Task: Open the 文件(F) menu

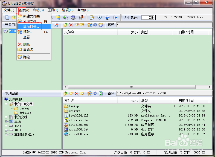Action: click(9, 10)
